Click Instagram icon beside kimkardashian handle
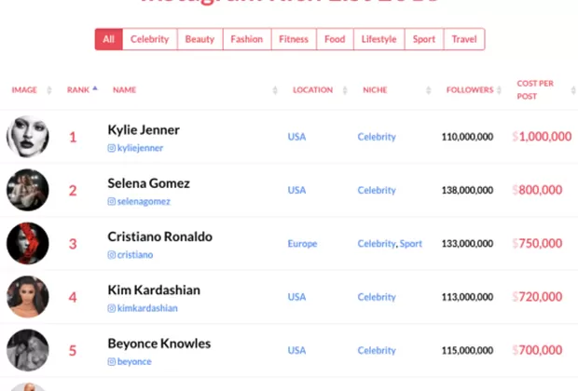 click(112, 308)
